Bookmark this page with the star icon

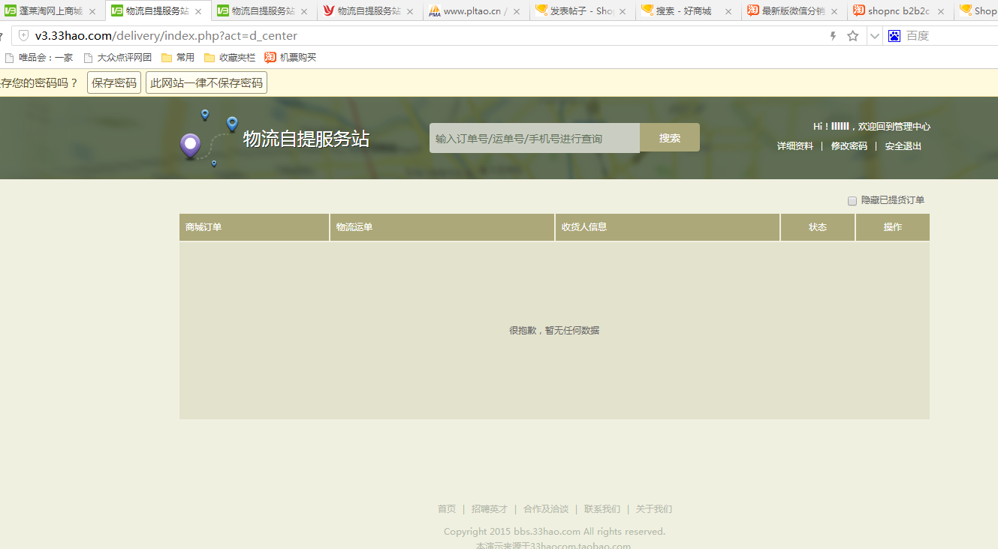click(x=853, y=36)
